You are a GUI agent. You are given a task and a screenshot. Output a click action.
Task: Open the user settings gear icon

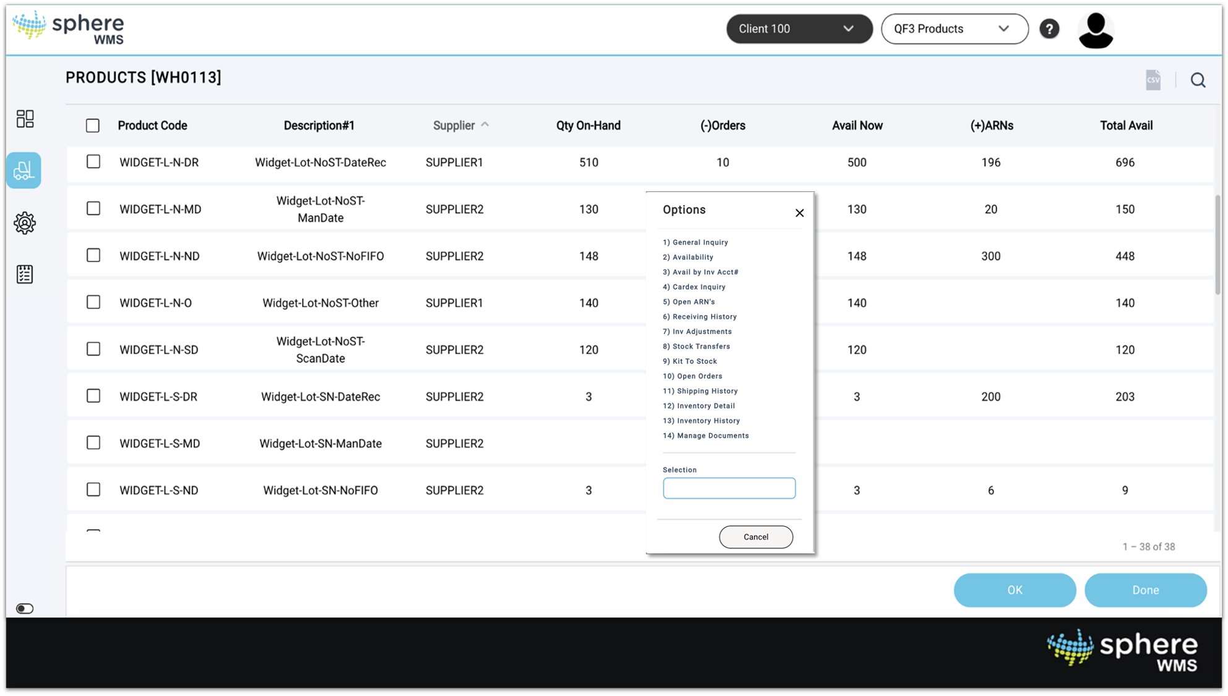[25, 223]
